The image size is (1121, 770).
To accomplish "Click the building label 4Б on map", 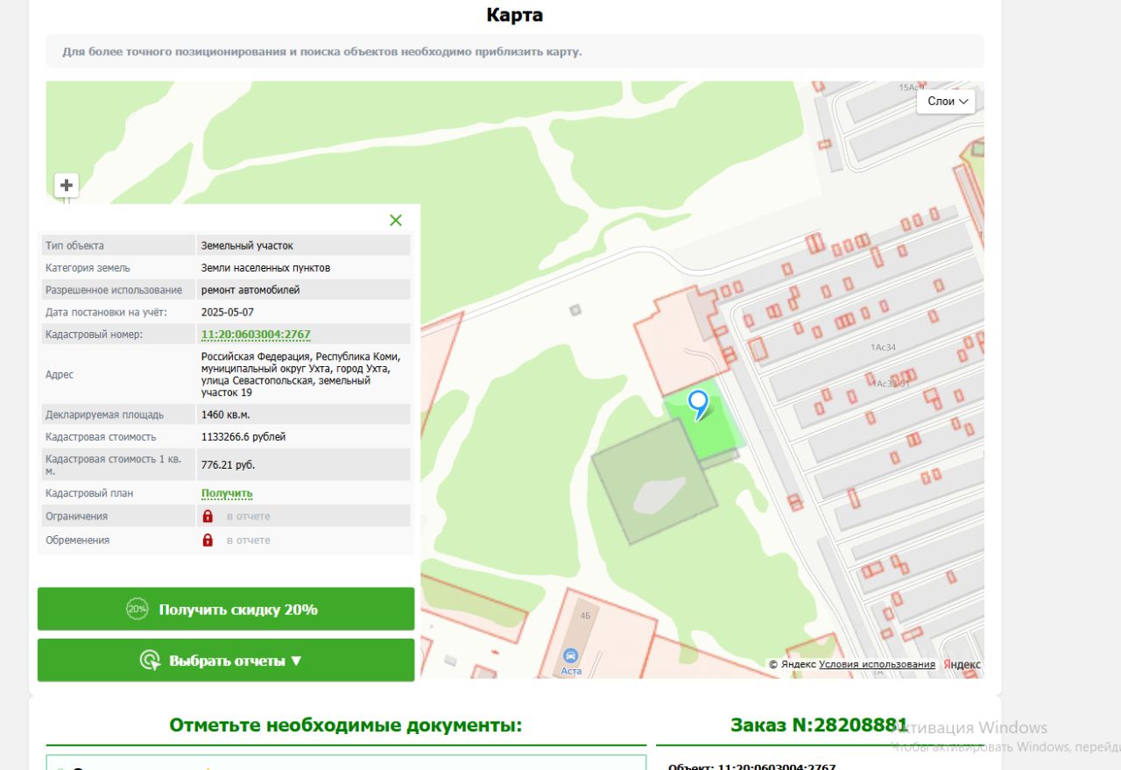I will pyautogui.click(x=586, y=616).
